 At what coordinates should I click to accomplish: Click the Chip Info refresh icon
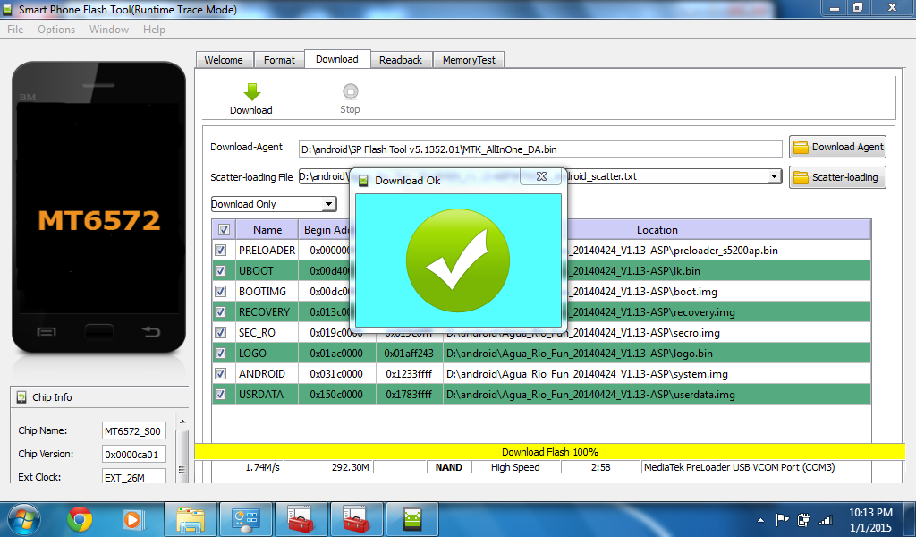(21, 397)
